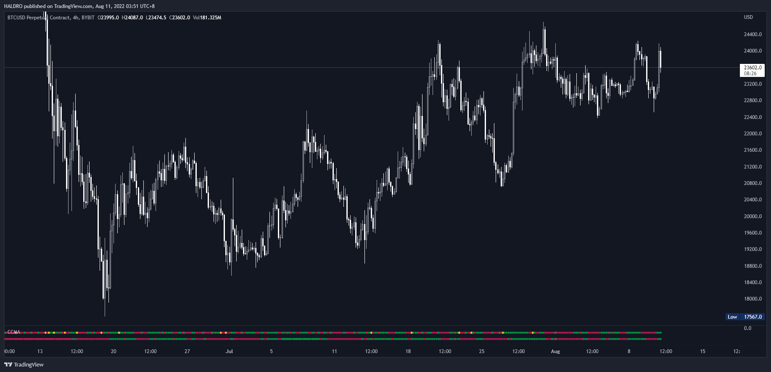771x372 pixels.
Task: Click the 20000.0 price axis label
Action: coord(753,216)
